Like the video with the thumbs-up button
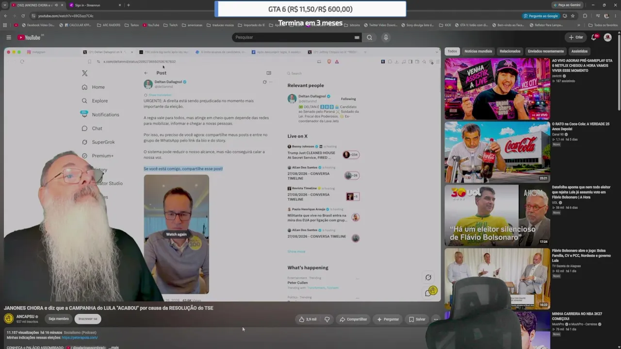This screenshot has width=621, height=349. [308, 319]
